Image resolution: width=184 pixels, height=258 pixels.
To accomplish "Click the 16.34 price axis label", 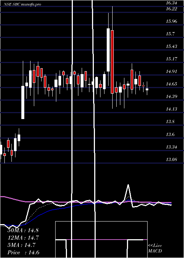I will (171, 3).
